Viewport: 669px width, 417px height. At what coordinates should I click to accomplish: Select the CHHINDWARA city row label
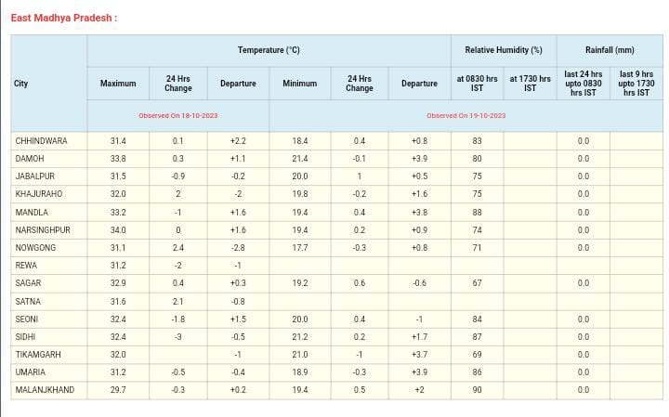(42, 141)
